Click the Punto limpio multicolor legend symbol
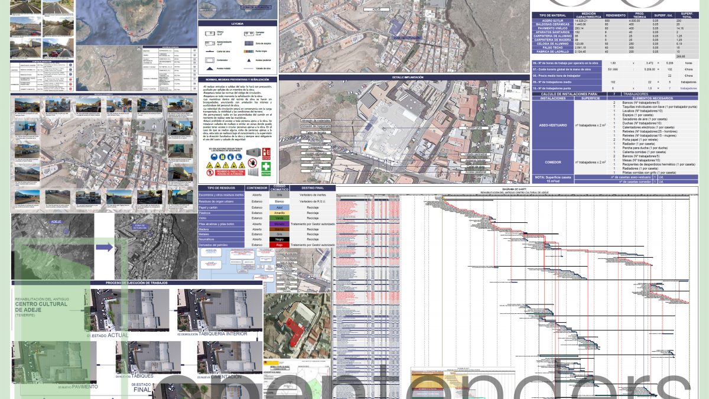This screenshot has width=709, height=399. 249,52
